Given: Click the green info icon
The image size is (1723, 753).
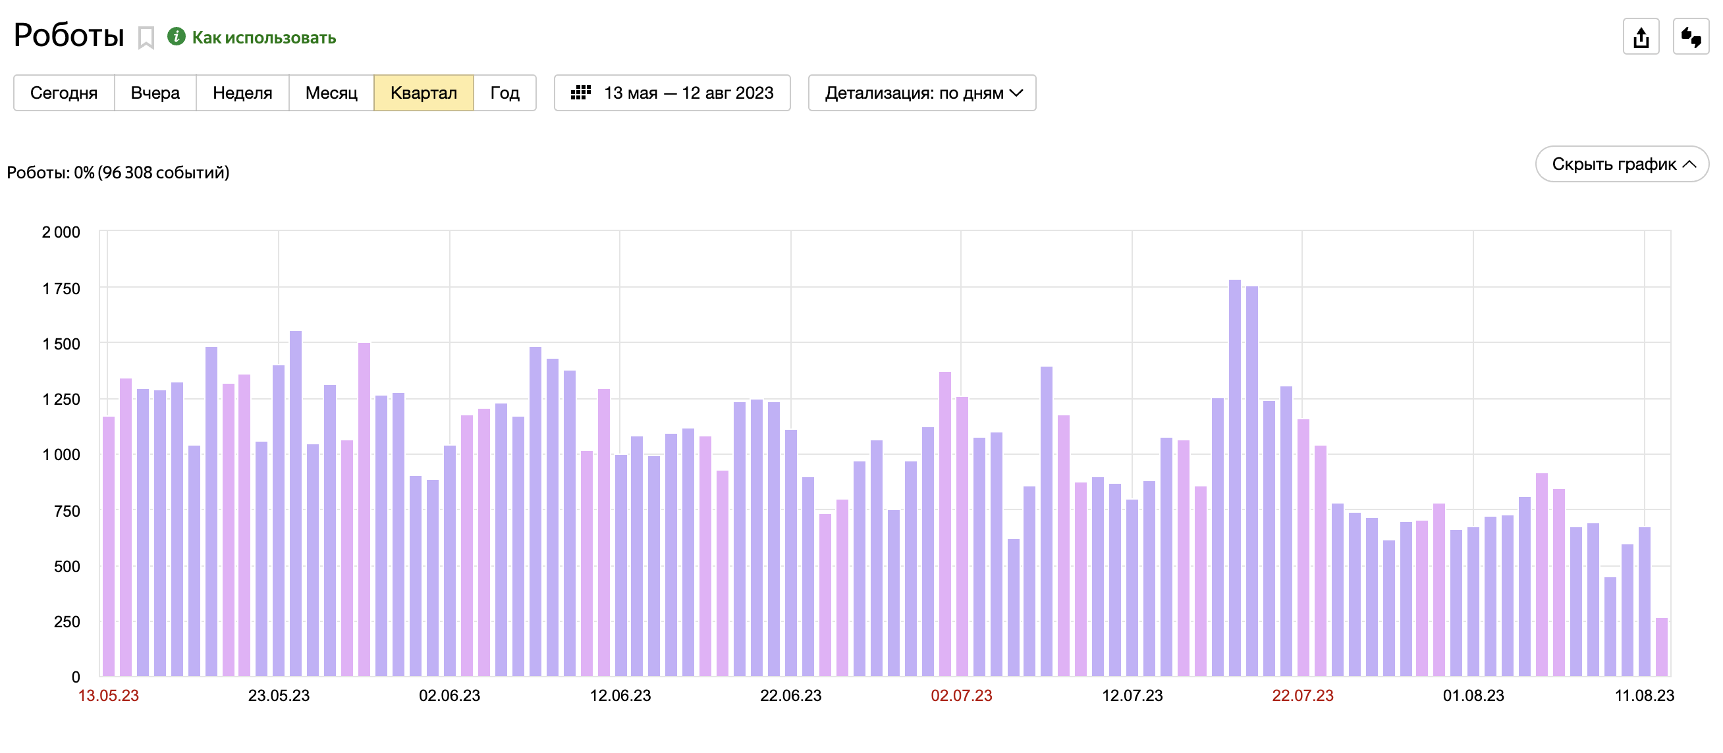Looking at the screenshot, I should point(176,36).
